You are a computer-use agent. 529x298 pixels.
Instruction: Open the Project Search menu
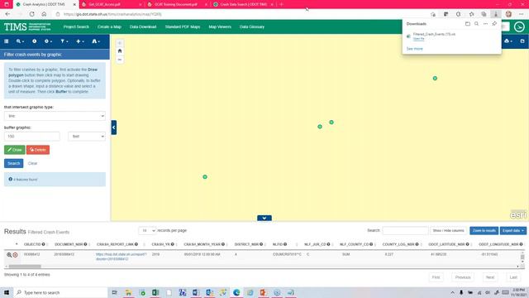[x=76, y=26]
